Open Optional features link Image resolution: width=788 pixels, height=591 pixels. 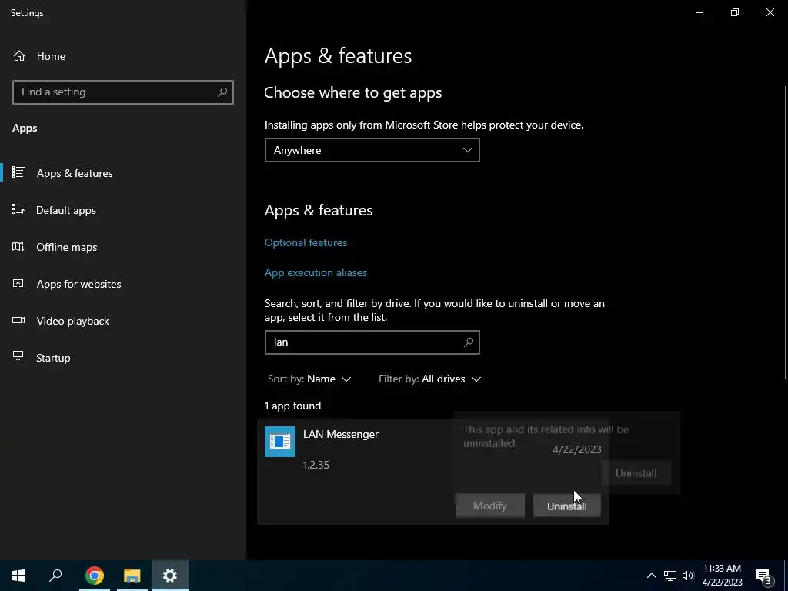pos(306,242)
